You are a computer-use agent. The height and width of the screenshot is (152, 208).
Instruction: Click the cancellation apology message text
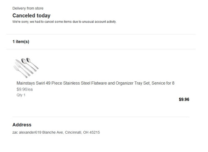point(64,22)
